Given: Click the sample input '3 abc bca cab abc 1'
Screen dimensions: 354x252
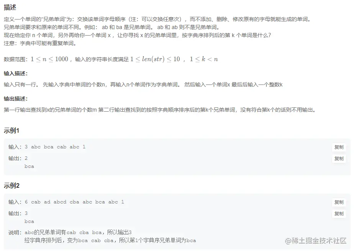Looking at the screenshot, I should (55, 147).
